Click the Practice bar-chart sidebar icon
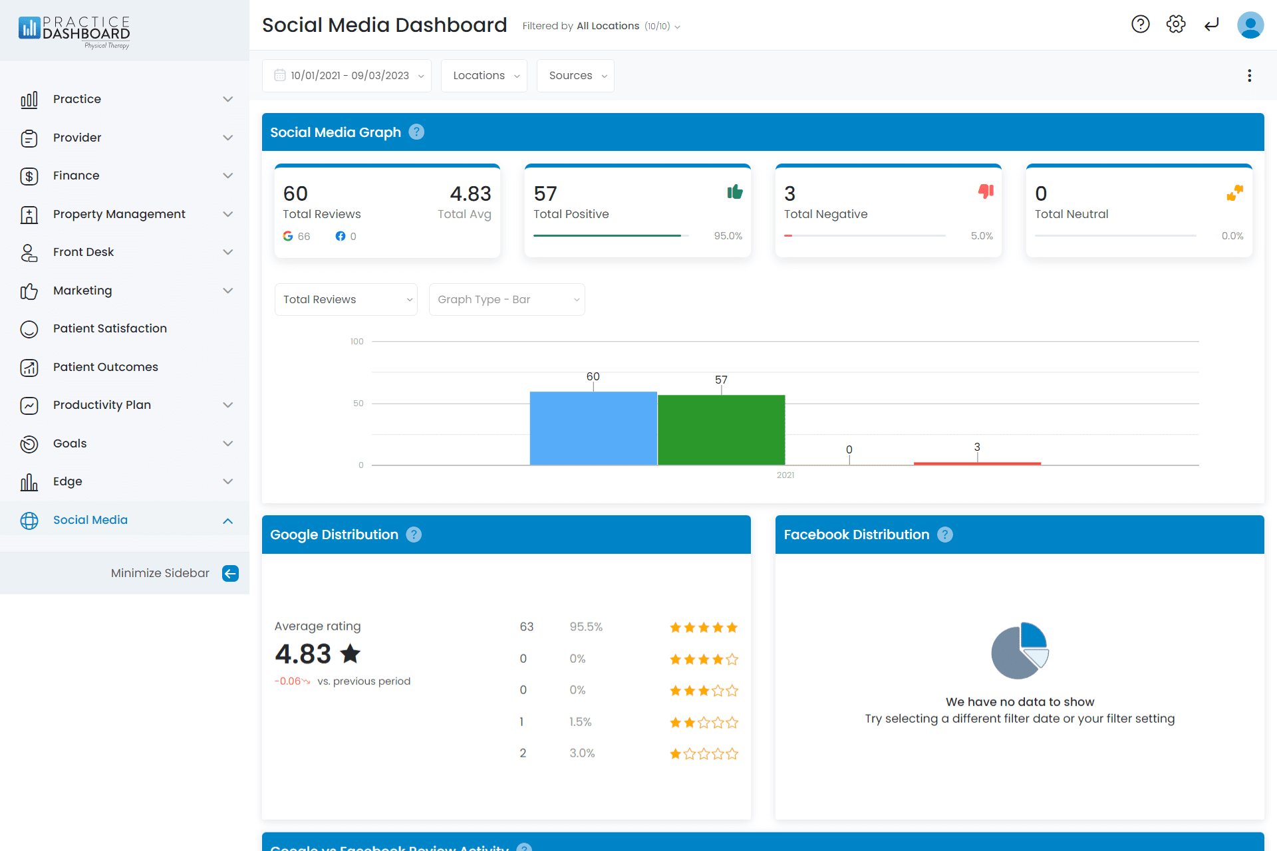This screenshot has width=1277, height=851. 29,100
